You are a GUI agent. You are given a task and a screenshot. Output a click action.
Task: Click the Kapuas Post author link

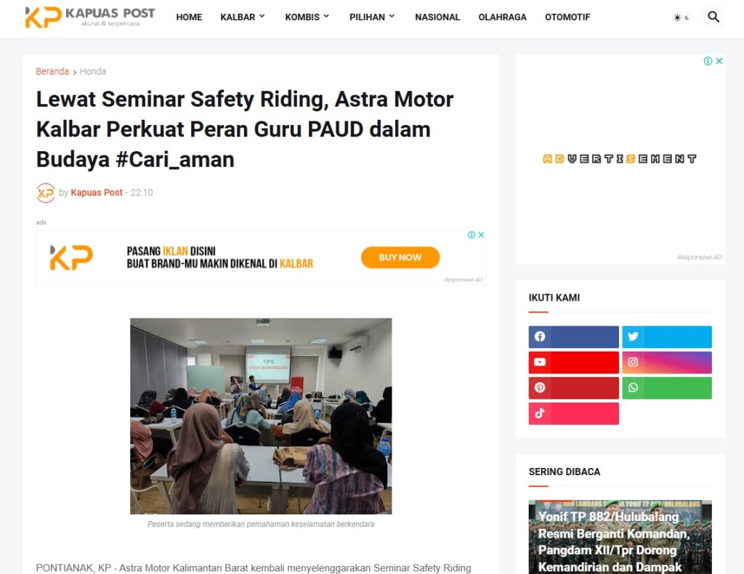coord(97,193)
